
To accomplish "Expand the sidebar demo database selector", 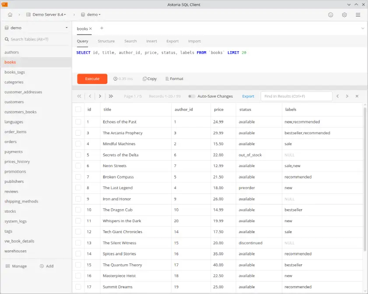I will click(x=36, y=28).
